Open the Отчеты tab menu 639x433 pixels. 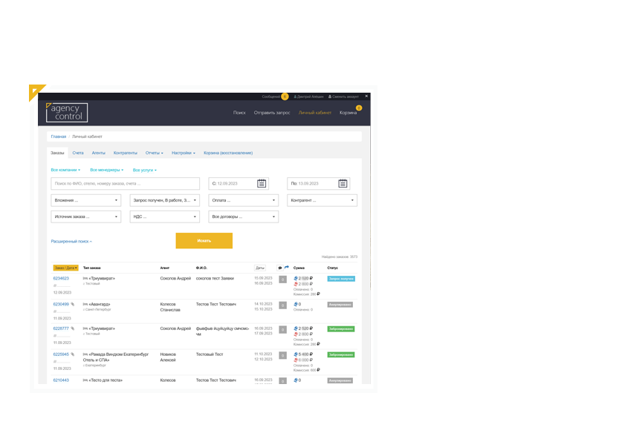[154, 153]
